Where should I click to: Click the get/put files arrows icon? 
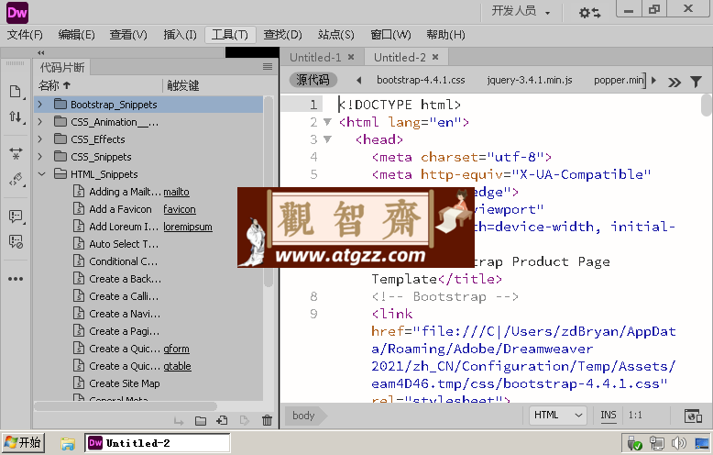click(x=15, y=117)
